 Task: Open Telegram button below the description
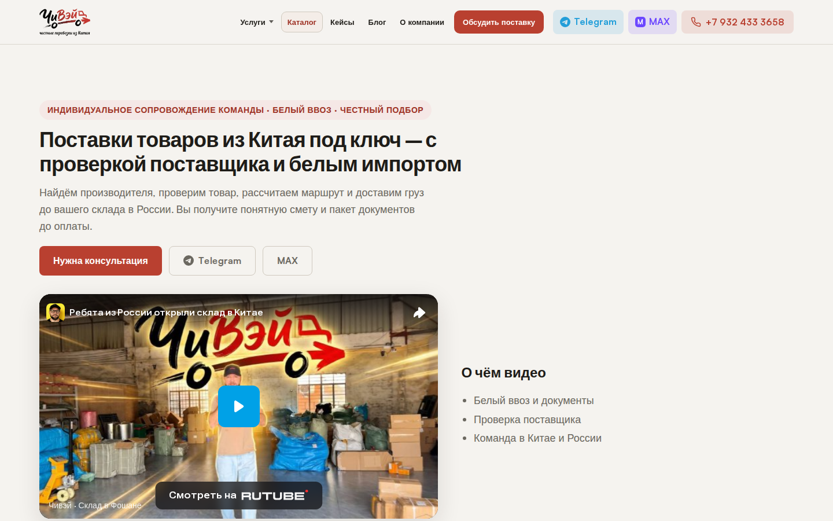point(212,260)
